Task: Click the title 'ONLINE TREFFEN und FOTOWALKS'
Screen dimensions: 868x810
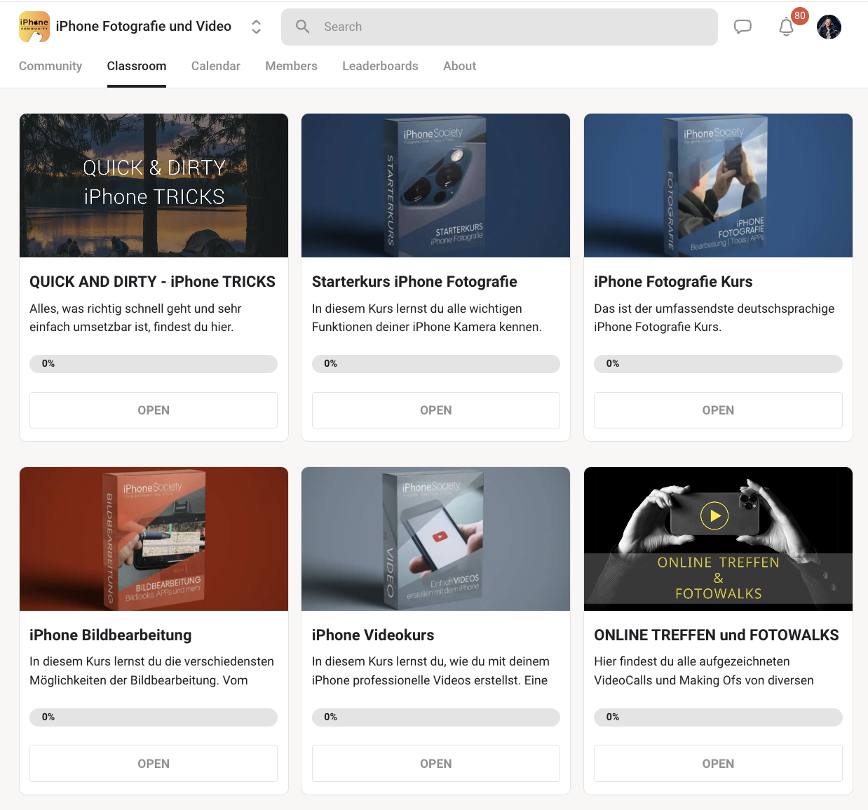Action: 717,635
